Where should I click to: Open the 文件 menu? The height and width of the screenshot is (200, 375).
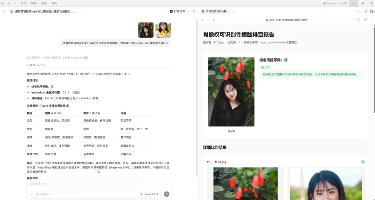pyautogui.click(x=23, y=3)
